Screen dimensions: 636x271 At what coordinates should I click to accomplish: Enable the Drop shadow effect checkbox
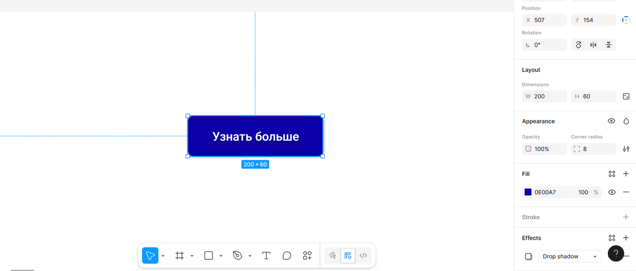point(528,256)
